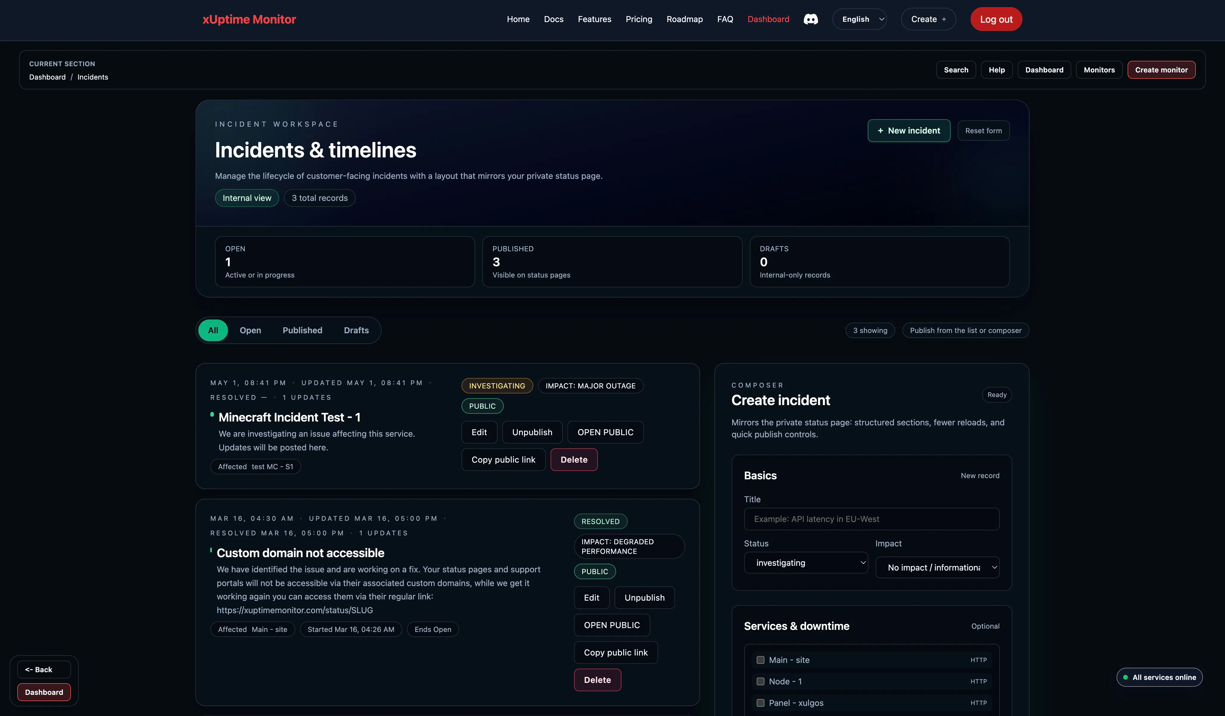Screen dimensions: 1225x716
Task: Switch to the Published filter tab
Action: tap(302, 330)
